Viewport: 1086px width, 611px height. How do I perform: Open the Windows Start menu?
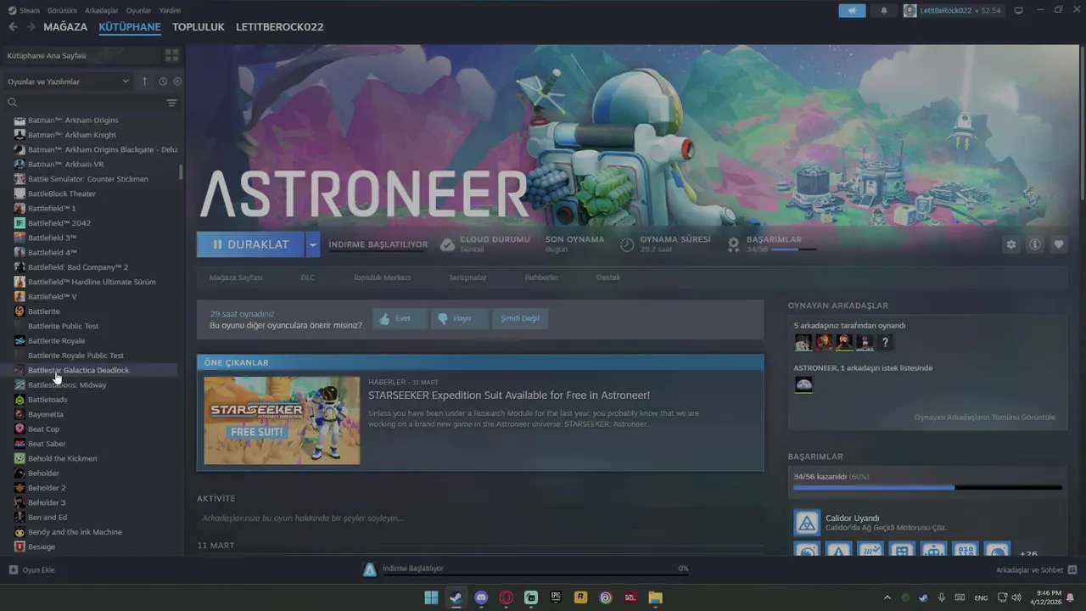pyautogui.click(x=431, y=597)
